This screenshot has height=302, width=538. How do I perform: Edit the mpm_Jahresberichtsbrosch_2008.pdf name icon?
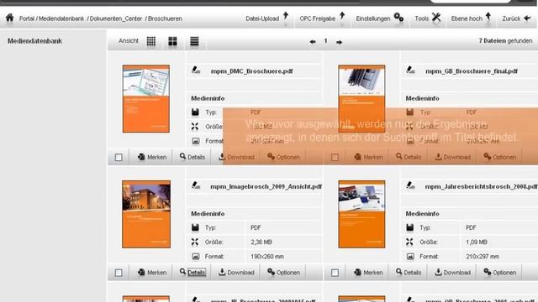(x=410, y=185)
